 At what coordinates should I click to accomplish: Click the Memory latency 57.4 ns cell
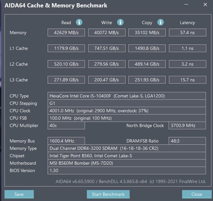[x=188, y=32]
